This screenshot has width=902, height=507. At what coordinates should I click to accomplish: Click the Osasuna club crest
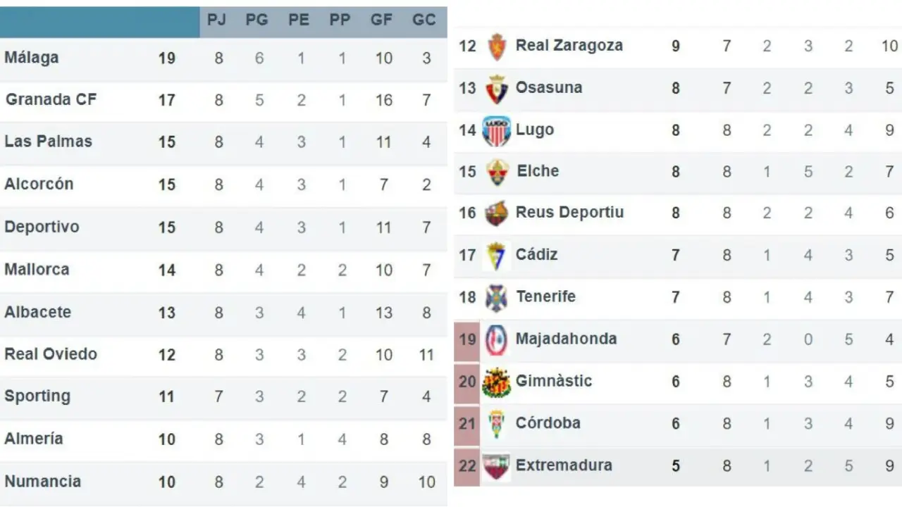pyautogui.click(x=496, y=89)
